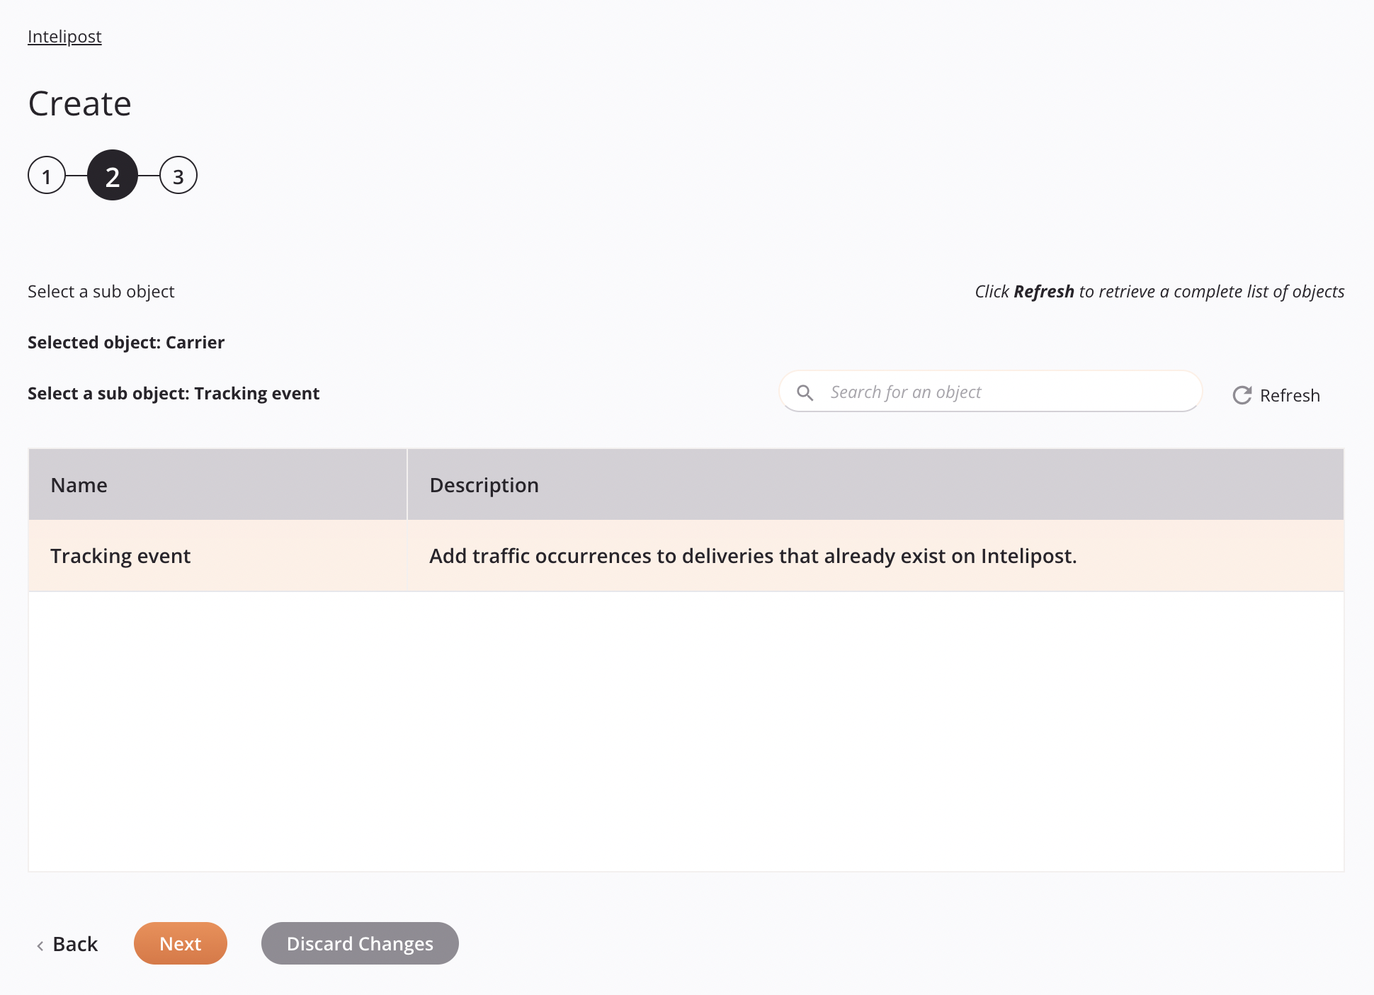Click Discard Changes to cancel
The height and width of the screenshot is (995, 1374).
pos(360,943)
